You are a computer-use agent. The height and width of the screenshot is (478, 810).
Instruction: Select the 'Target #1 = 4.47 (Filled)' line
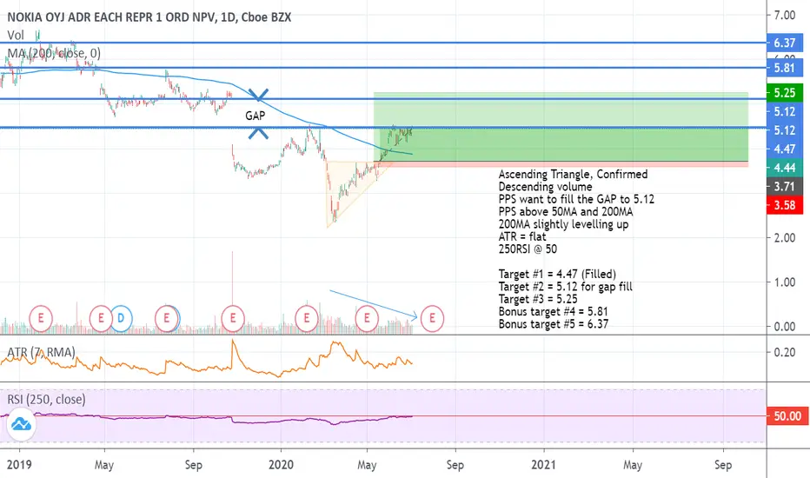[557, 274]
